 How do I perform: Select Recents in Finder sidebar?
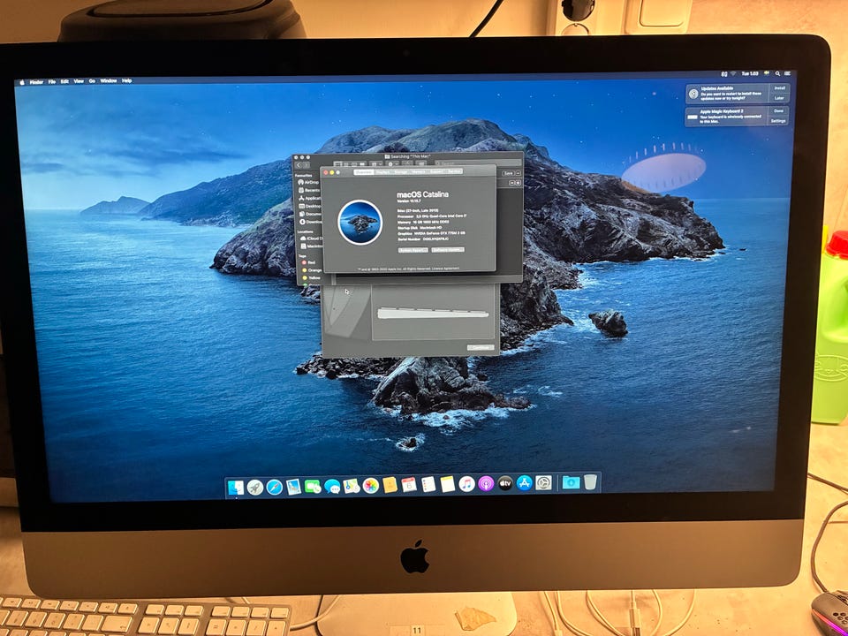[309, 191]
